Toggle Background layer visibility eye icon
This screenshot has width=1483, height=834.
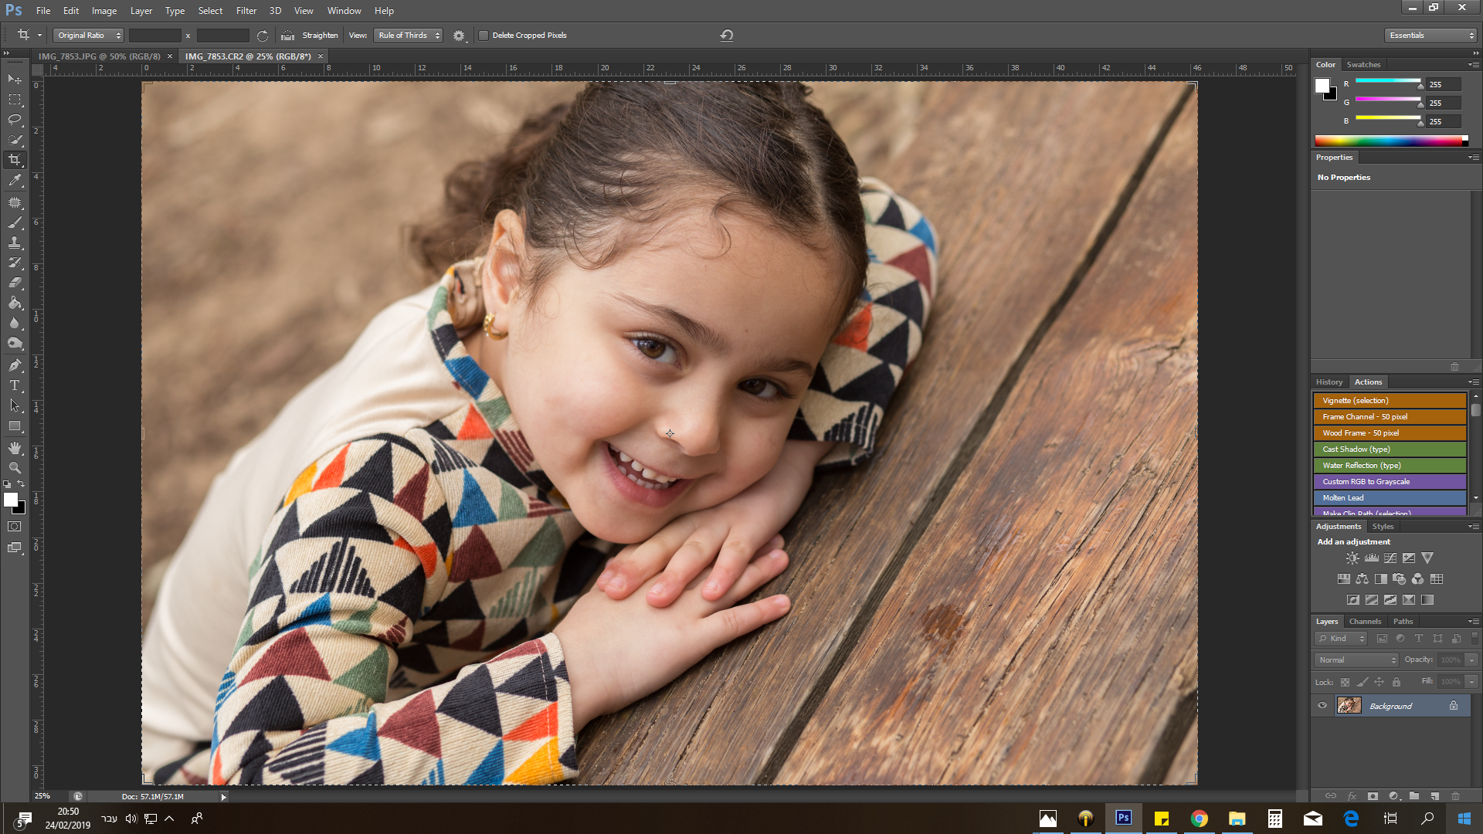point(1323,705)
